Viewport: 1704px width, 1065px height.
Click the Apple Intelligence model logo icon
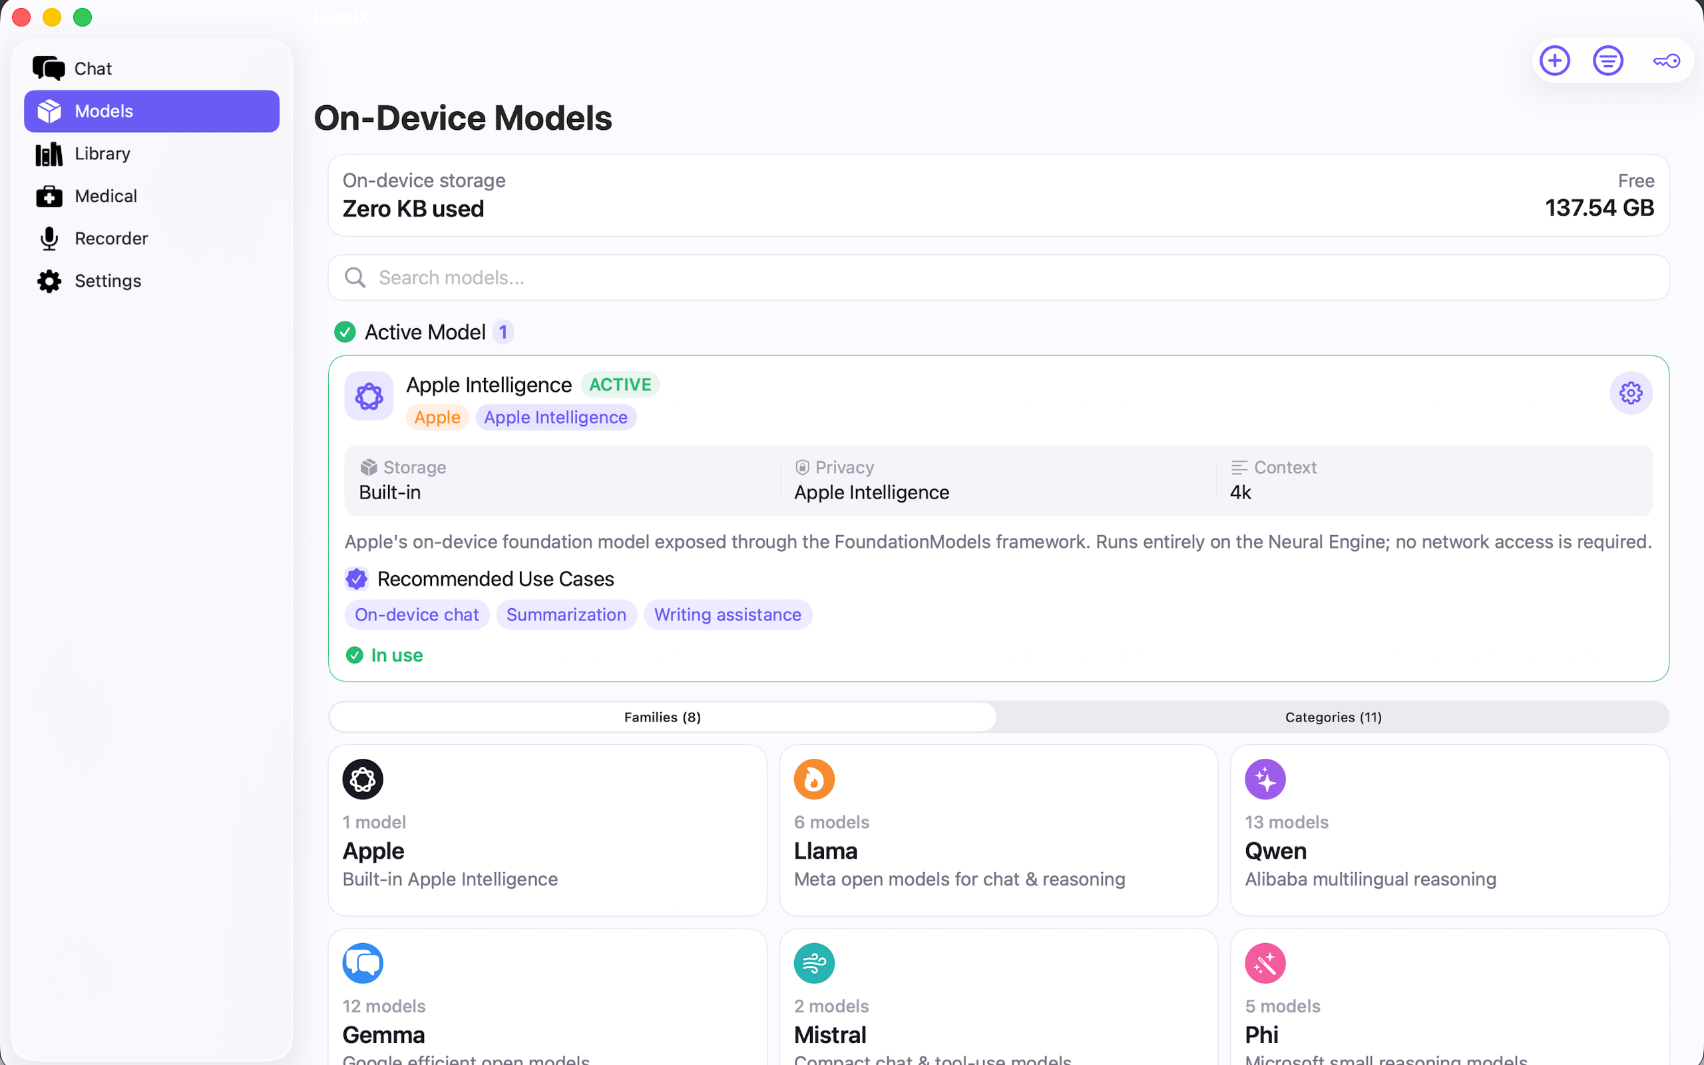tap(369, 396)
